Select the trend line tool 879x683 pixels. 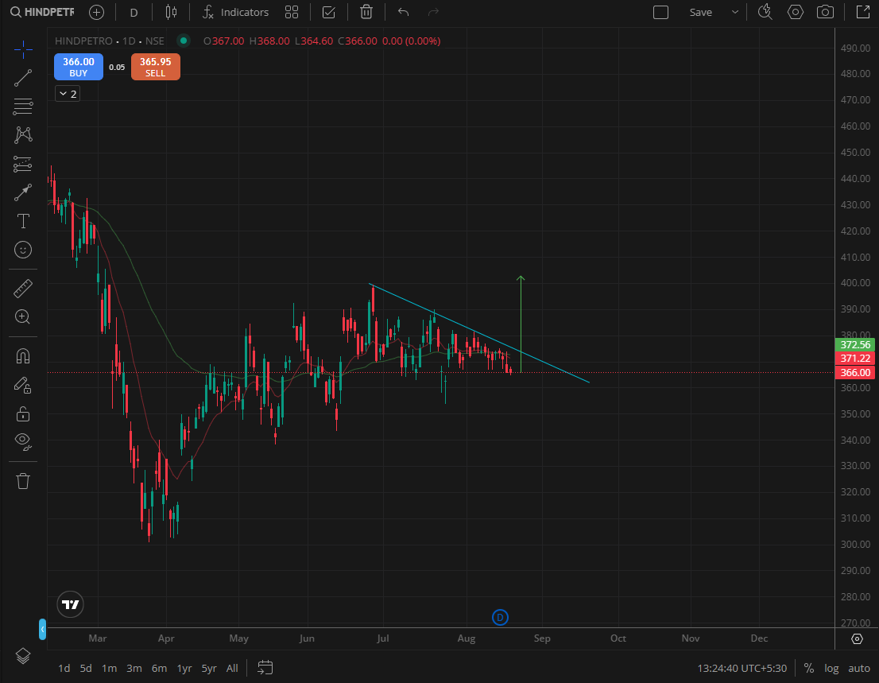tap(23, 78)
